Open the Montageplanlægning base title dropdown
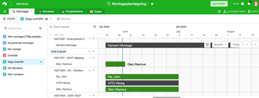The height and width of the screenshot is (98, 259). pos(148,4)
